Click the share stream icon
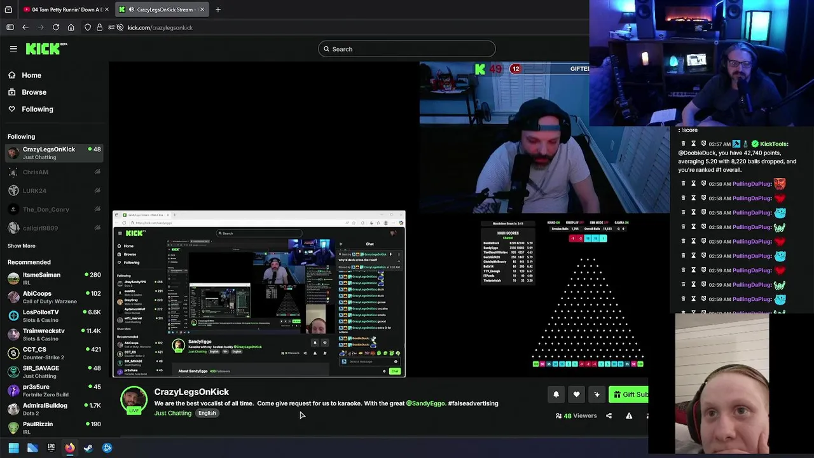The image size is (814, 458). coord(609,416)
